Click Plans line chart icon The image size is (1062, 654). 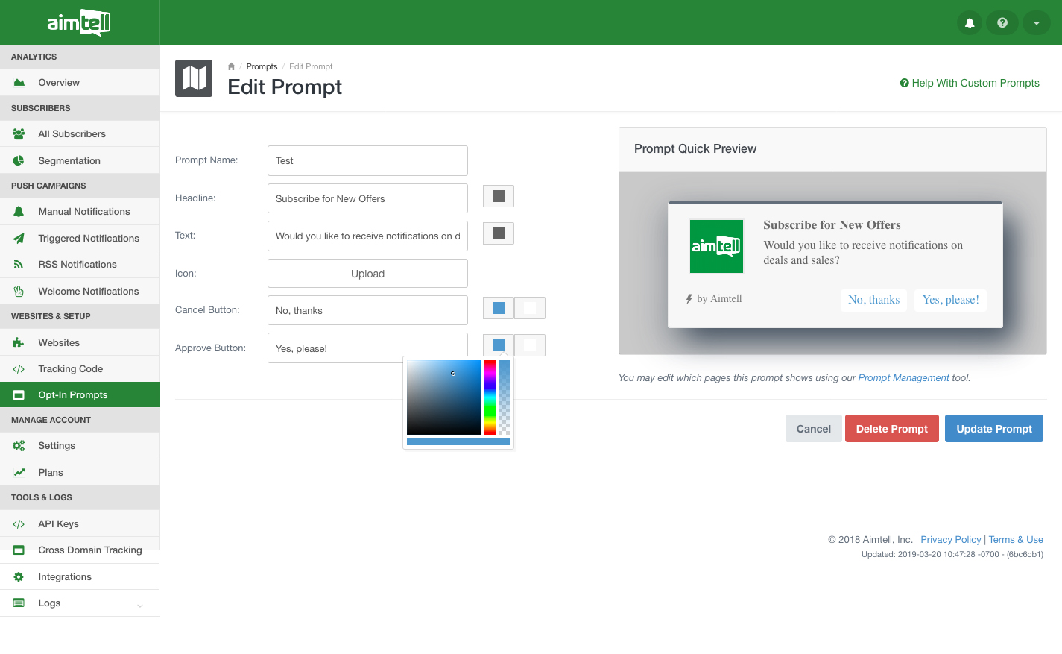pos(19,473)
